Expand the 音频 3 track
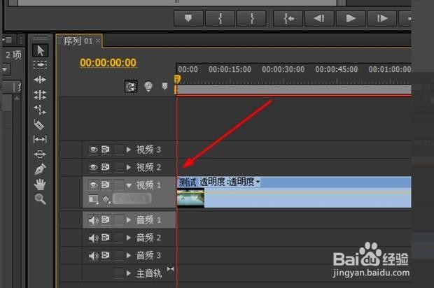The image size is (434, 288). click(x=129, y=255)
